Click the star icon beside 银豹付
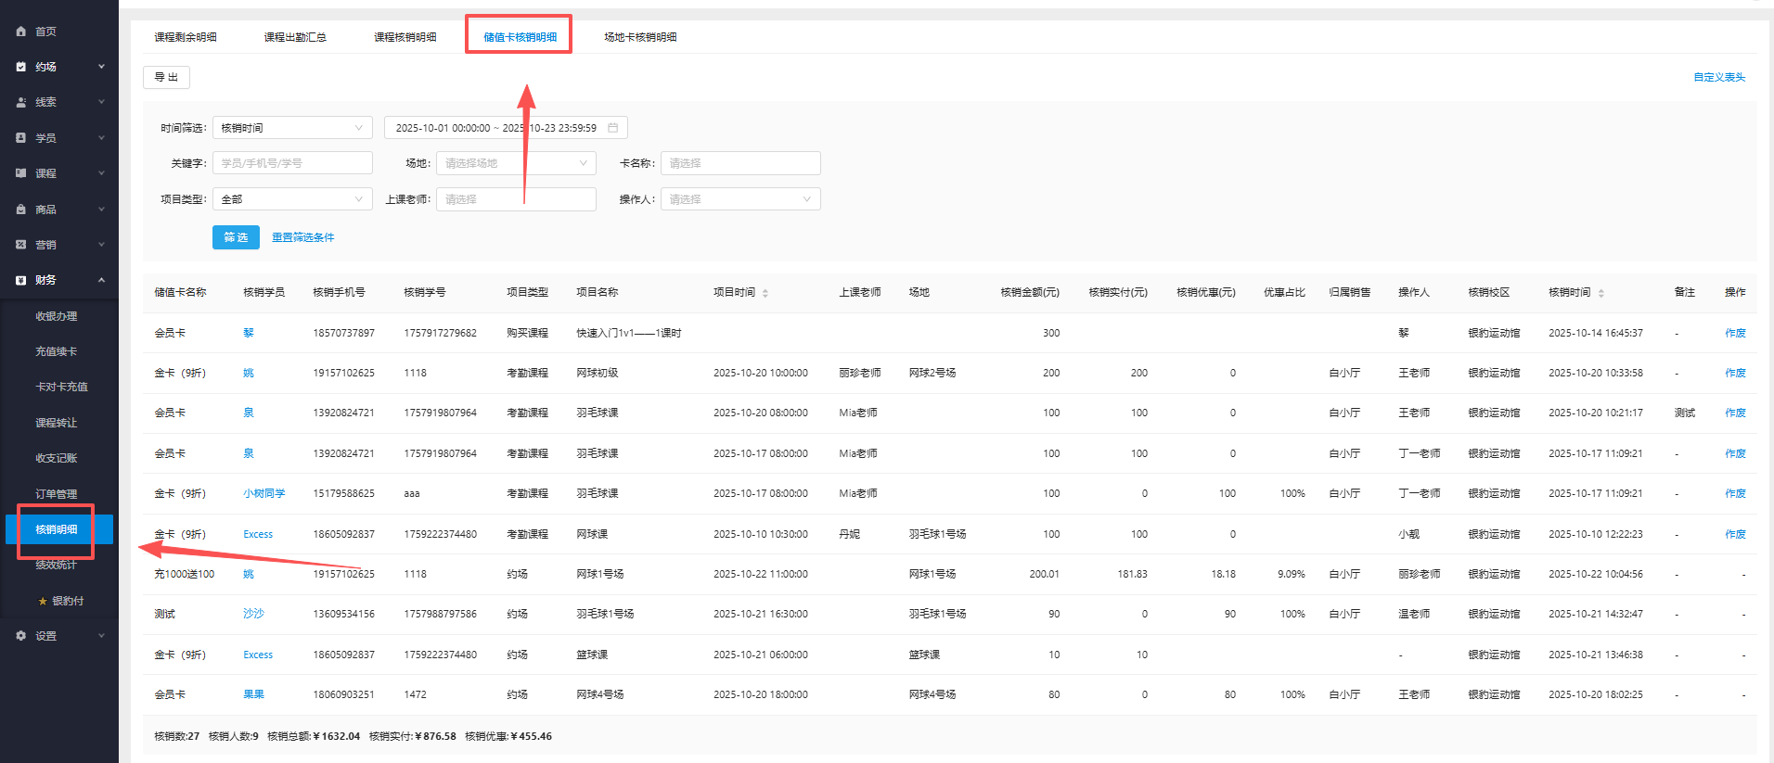 point(43,601)
